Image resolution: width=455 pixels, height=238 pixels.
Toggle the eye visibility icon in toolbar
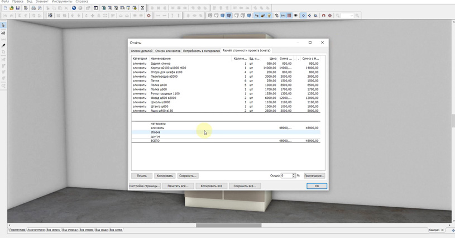pyautogui.click(x=295, y=16)
